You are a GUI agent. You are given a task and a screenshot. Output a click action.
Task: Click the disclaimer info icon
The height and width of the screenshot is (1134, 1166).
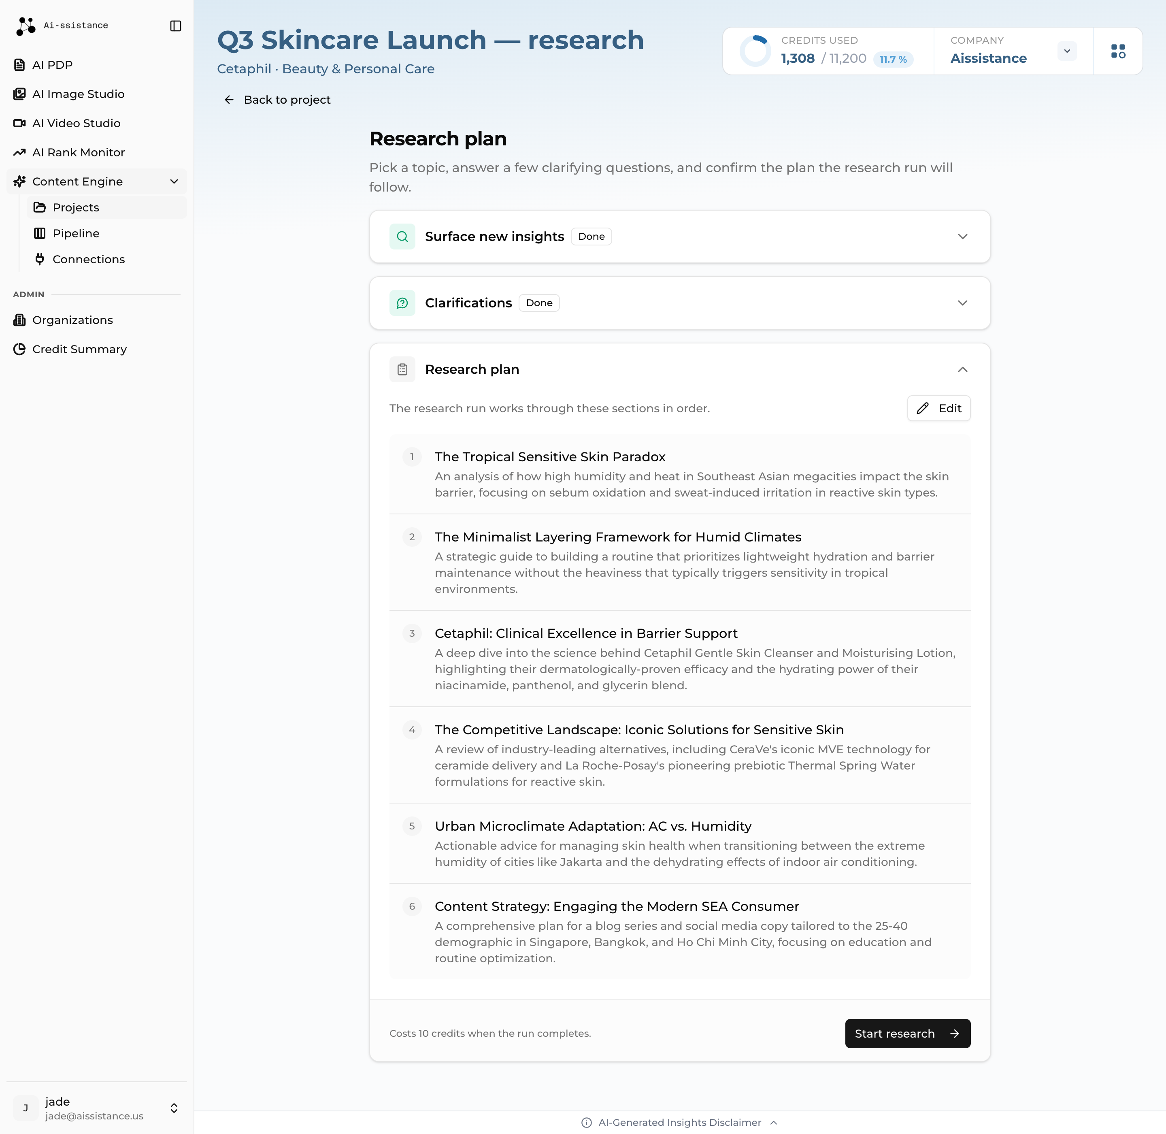(x=587, y=1123)
